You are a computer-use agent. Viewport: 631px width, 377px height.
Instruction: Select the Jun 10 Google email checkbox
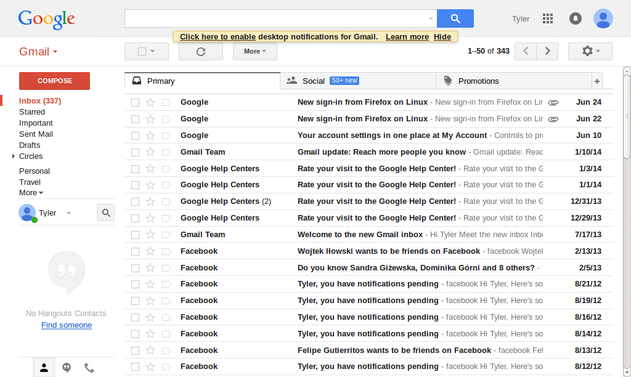point(135,136)
